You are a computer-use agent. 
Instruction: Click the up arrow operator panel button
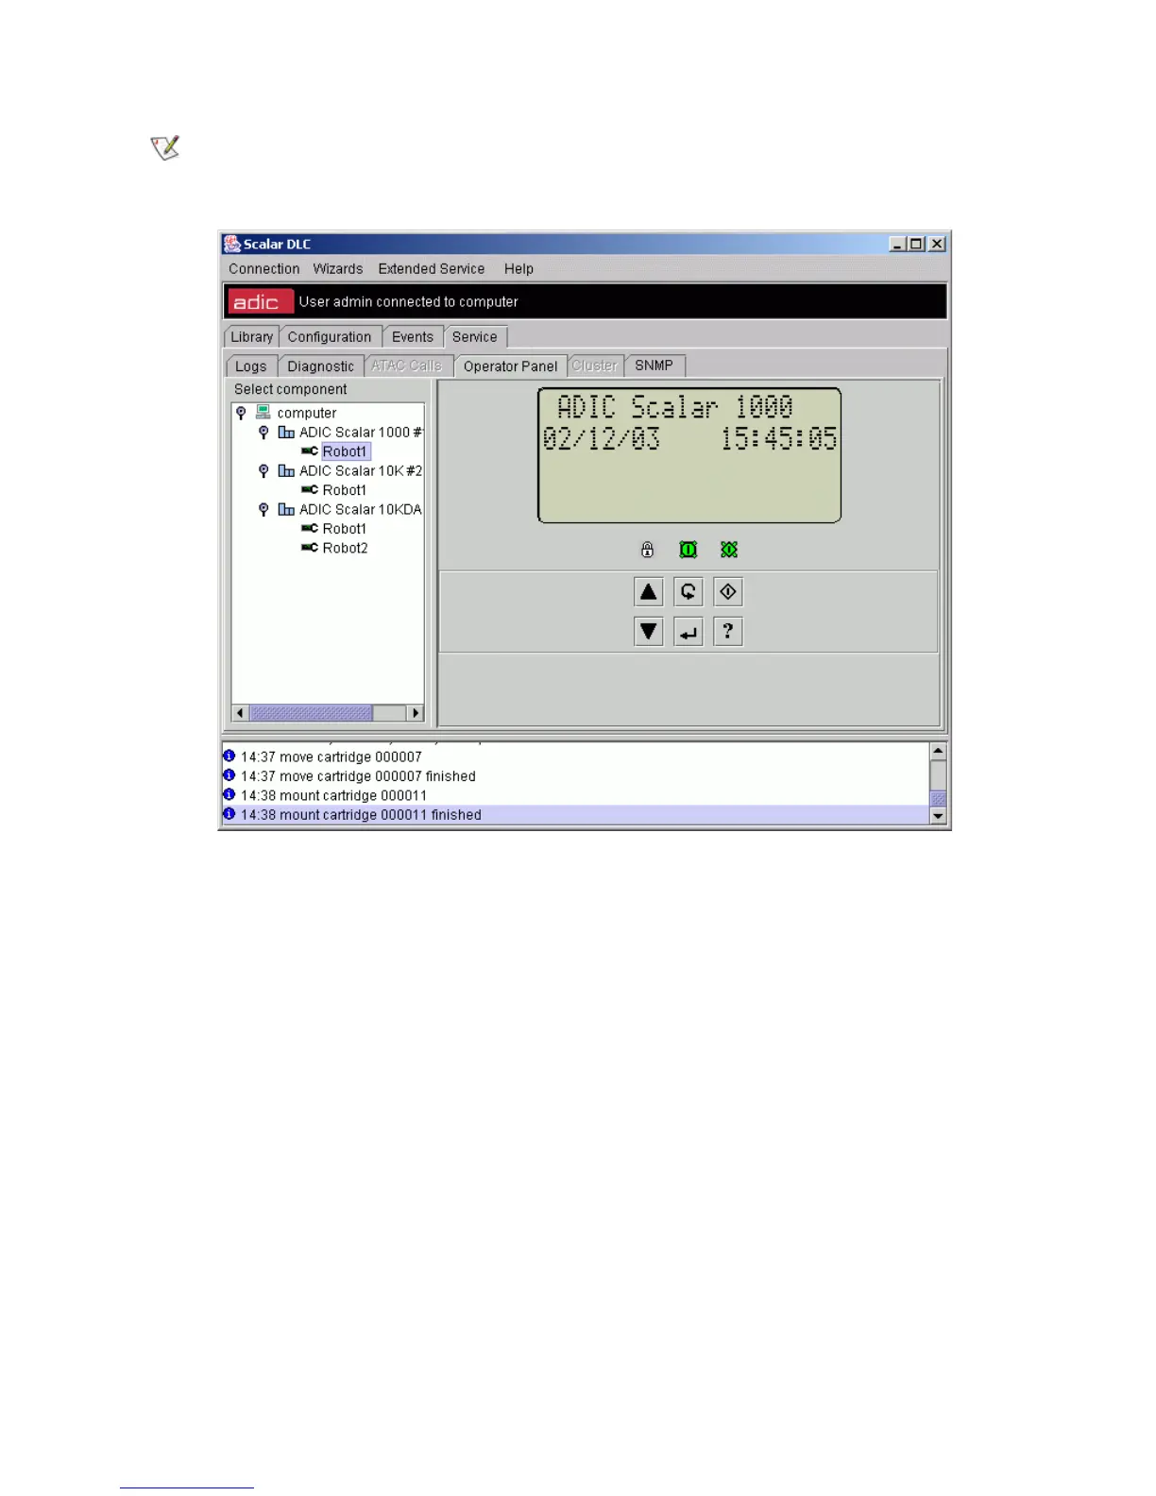click(648, 592)
